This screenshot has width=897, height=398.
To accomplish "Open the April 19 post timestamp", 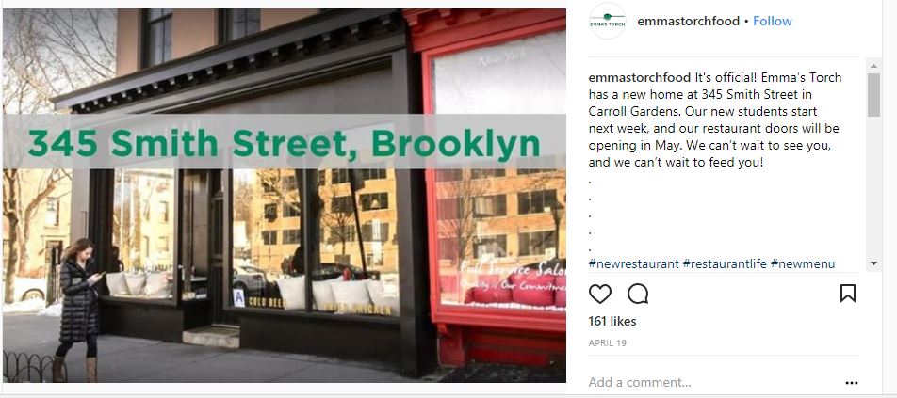I will point(608,343).
